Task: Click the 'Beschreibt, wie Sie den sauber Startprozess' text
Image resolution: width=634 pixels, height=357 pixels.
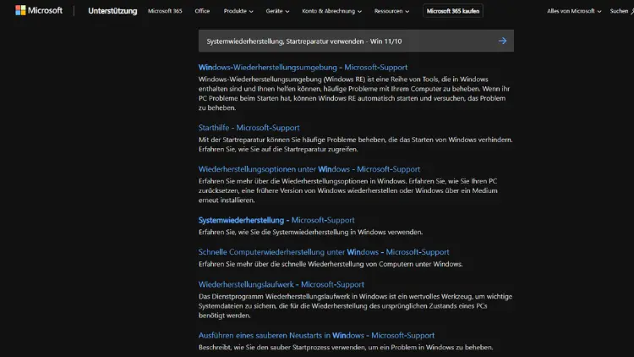Action: [x=346, y=348]
